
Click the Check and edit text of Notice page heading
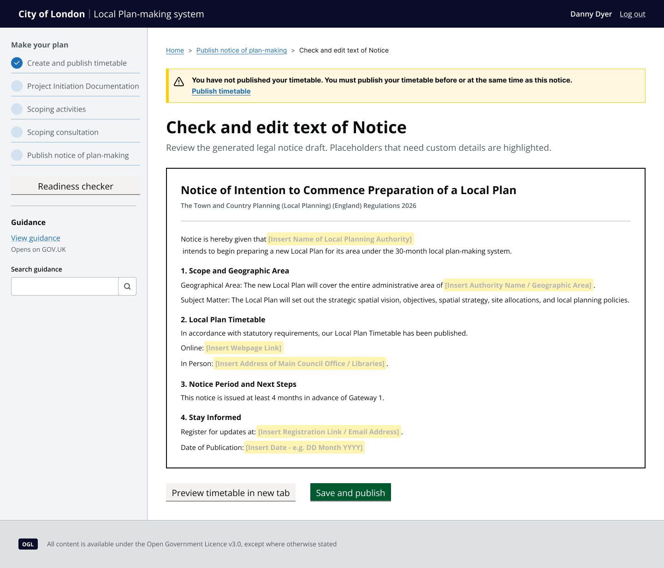pos(286,127)
